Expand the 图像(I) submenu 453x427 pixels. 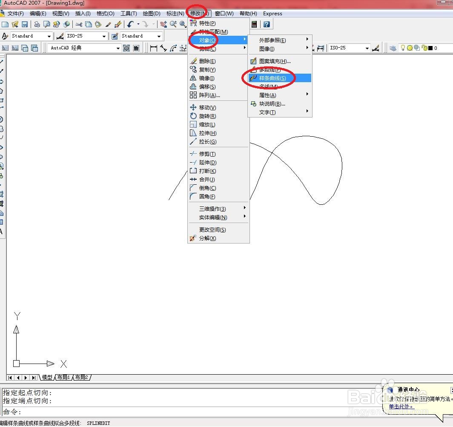(280, 49)
